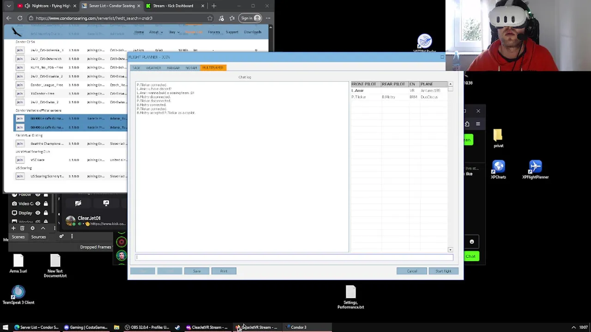Select the MULTIPLAYER tab
The height and width of the screenshot is (332, 591).
pyautogui.click(x=213, y=68)
